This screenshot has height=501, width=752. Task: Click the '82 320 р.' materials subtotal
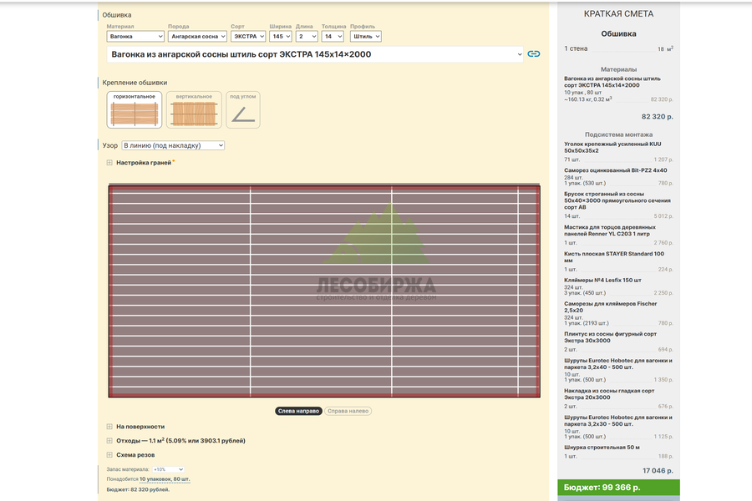(657, 117)
